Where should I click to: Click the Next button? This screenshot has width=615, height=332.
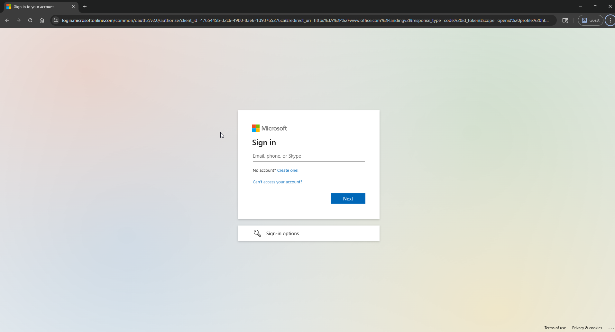coord(348,198)
